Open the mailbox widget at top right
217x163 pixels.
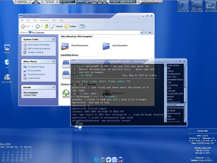(x=211, y=6)
